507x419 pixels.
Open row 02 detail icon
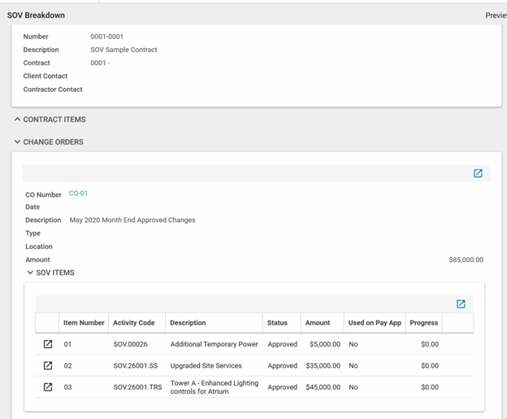pyautogui.click(x=48, y=366)
